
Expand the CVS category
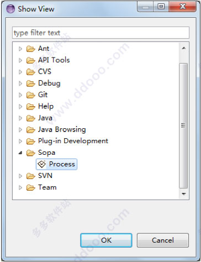[20, 72]
